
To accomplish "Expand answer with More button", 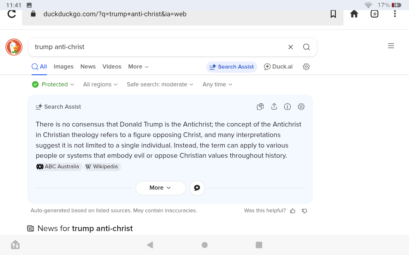I will pyautogui.click(x=160, y=188).
